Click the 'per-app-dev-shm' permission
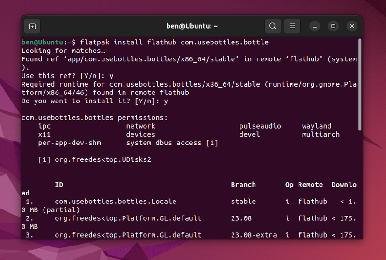This screenshot has width=386, height=260. click(69, 143)
